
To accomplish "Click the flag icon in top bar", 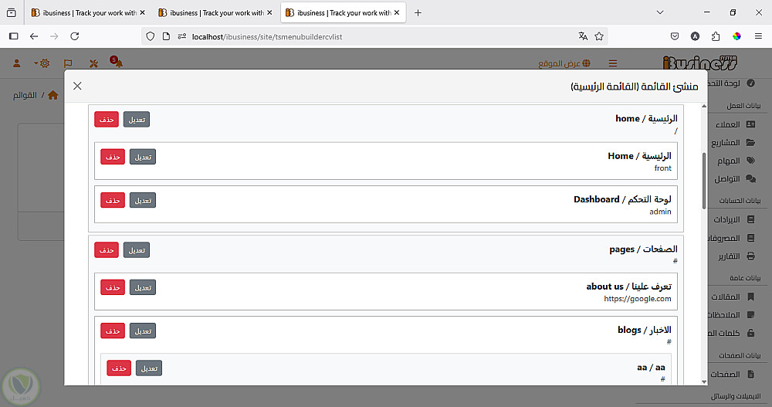I will pyautogui.click(x=68, y=63).
